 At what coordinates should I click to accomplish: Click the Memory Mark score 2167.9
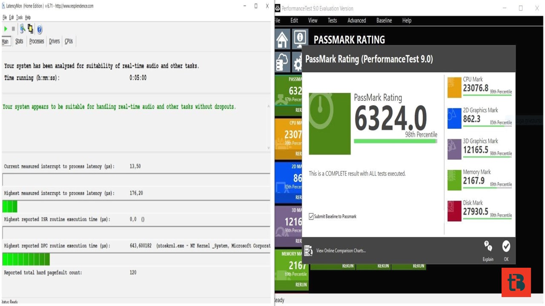point(474,181)
